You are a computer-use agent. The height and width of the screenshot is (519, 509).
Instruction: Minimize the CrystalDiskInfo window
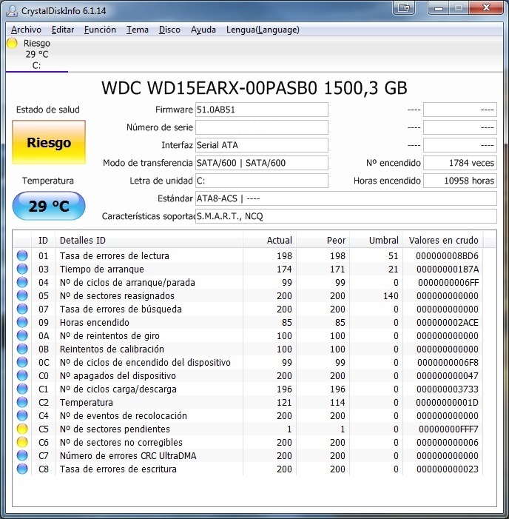click(439, 7)
